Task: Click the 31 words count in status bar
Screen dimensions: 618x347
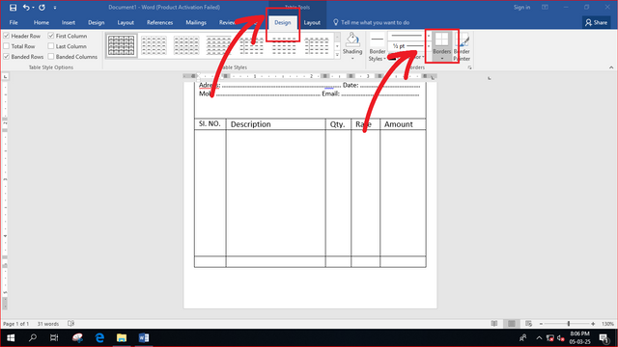Action: coord(48,324)
